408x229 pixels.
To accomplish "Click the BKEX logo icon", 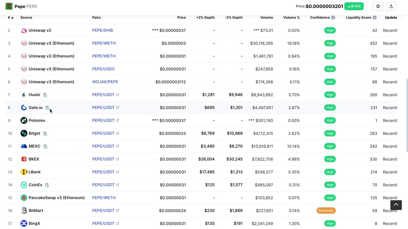I will pyautogui.click(x=24, y=159).
